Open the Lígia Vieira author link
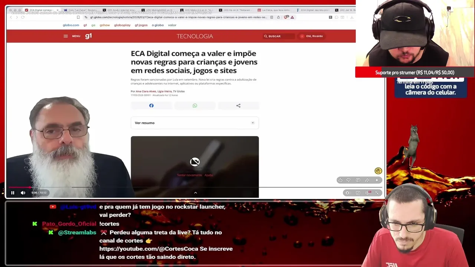 164,91
